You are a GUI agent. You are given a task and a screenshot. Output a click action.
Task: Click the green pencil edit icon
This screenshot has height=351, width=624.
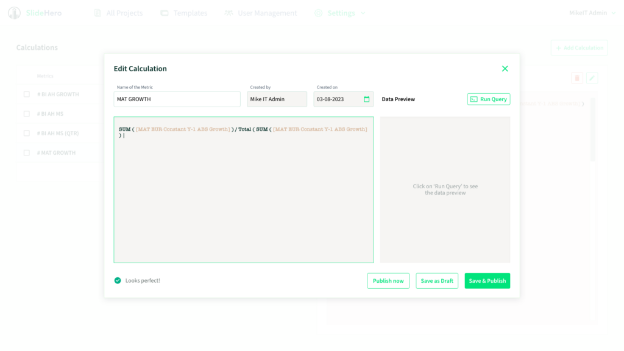(x=592, y=78)
